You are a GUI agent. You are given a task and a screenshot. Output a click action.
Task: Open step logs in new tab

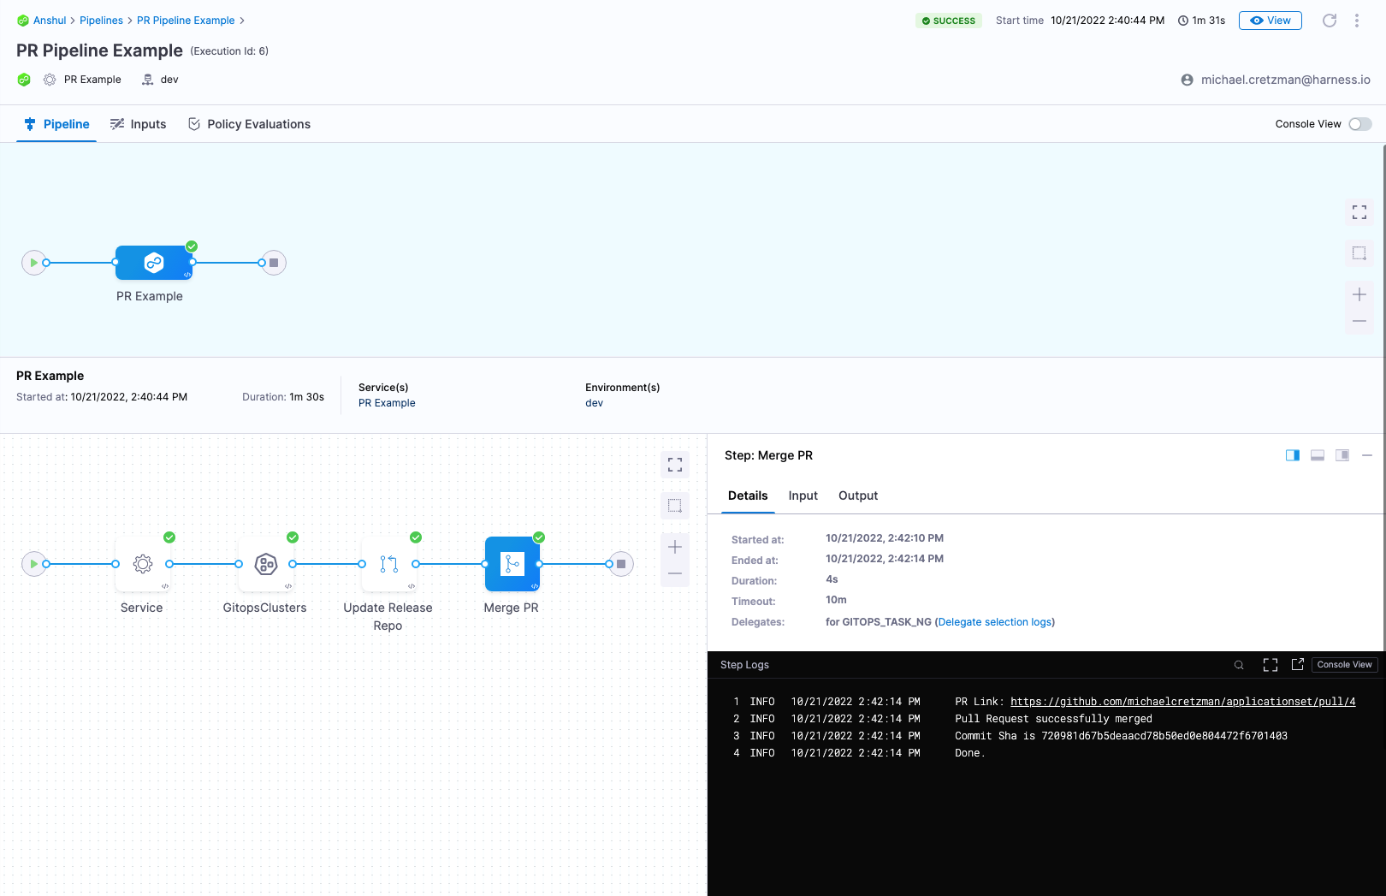1298,664
